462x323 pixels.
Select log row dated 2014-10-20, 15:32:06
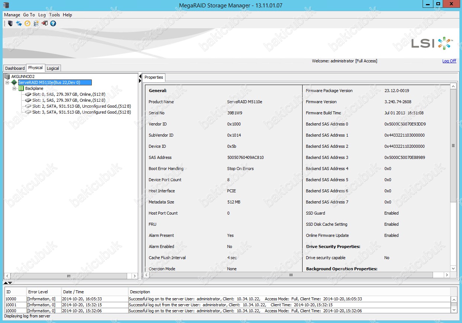[227, 311]
